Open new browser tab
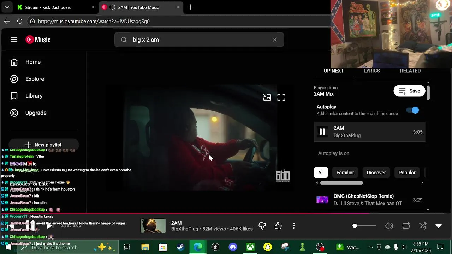Viewport: 452px width, 254px height. (x=190, y=7)
